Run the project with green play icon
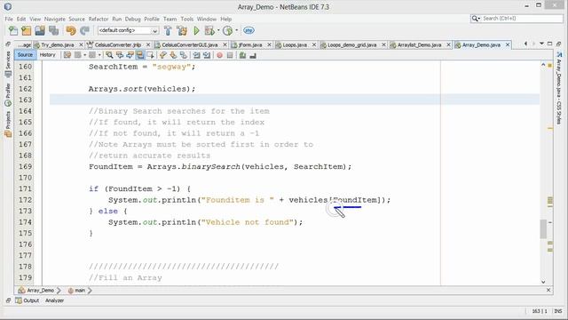The width and height of the screenshot is (568, 320). [196, 30]
